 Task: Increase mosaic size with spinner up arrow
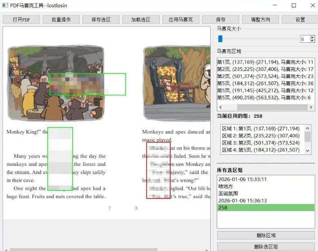(312, 37)
